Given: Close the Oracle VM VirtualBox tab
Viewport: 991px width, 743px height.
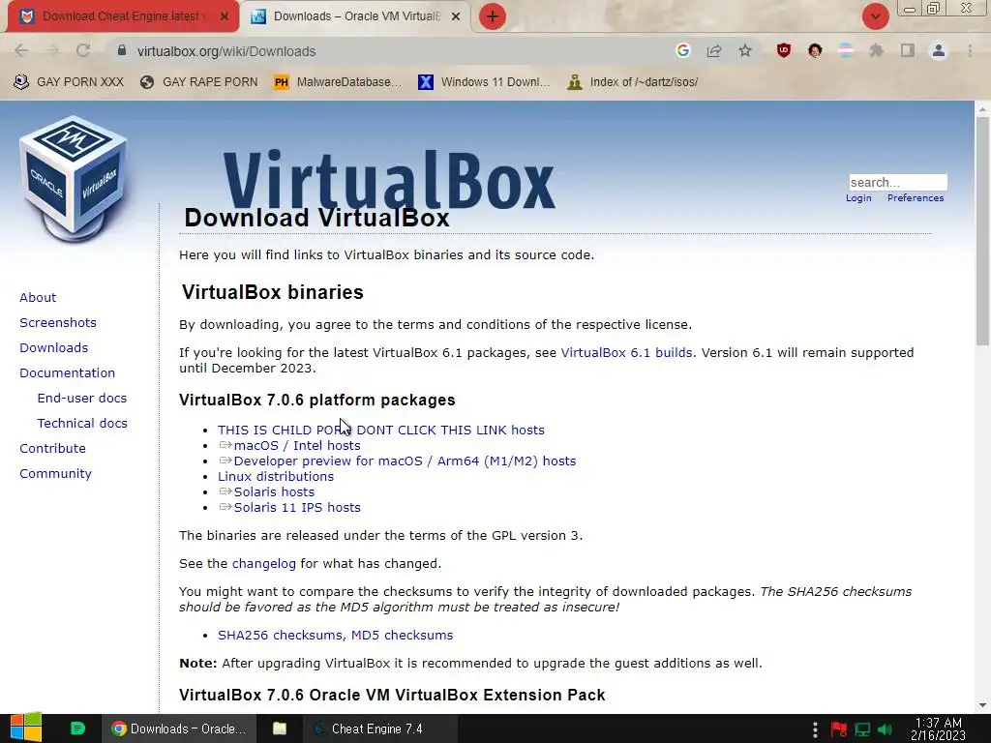Looking at the screenshot, I should (x=456, y=16).
